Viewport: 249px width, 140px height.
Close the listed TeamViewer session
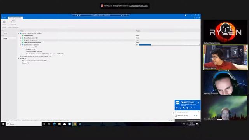197,115
